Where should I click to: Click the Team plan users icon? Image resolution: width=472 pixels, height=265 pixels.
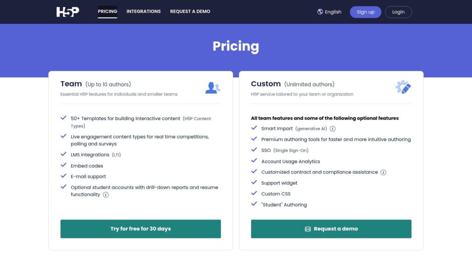click(x=213, y=88)
